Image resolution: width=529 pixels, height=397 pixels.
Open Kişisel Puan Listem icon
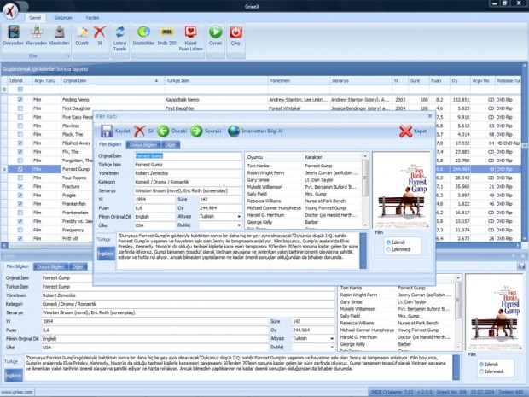[x=190, y=32]
